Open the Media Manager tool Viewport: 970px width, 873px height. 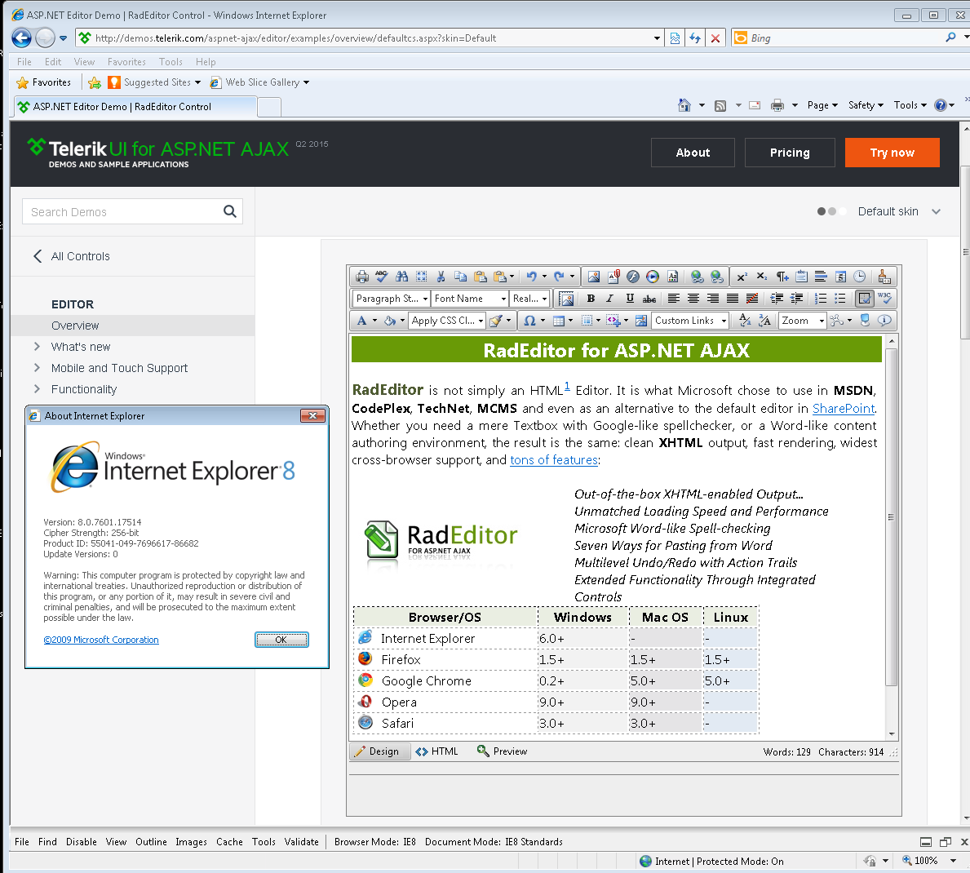(x=653, y=277)
